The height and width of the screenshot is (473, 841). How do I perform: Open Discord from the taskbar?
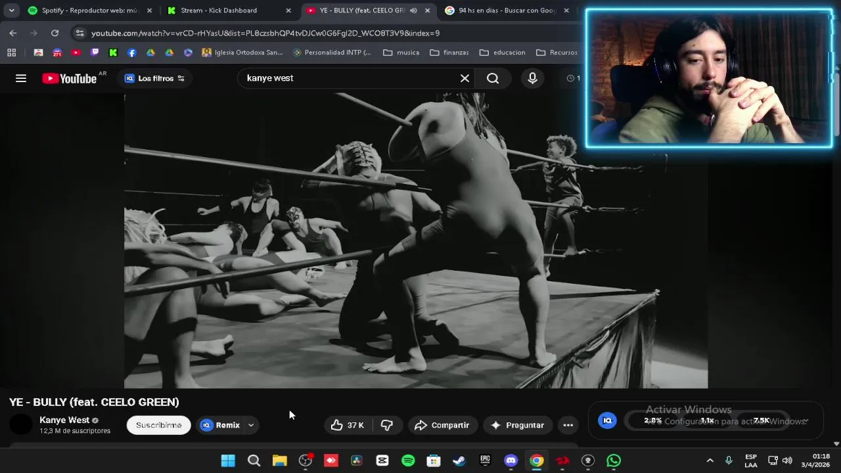pos(511,461)
